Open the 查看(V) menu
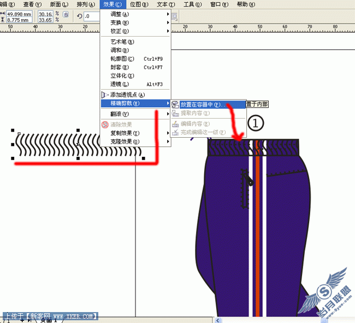The image size is (355, 323). [32, 4]
